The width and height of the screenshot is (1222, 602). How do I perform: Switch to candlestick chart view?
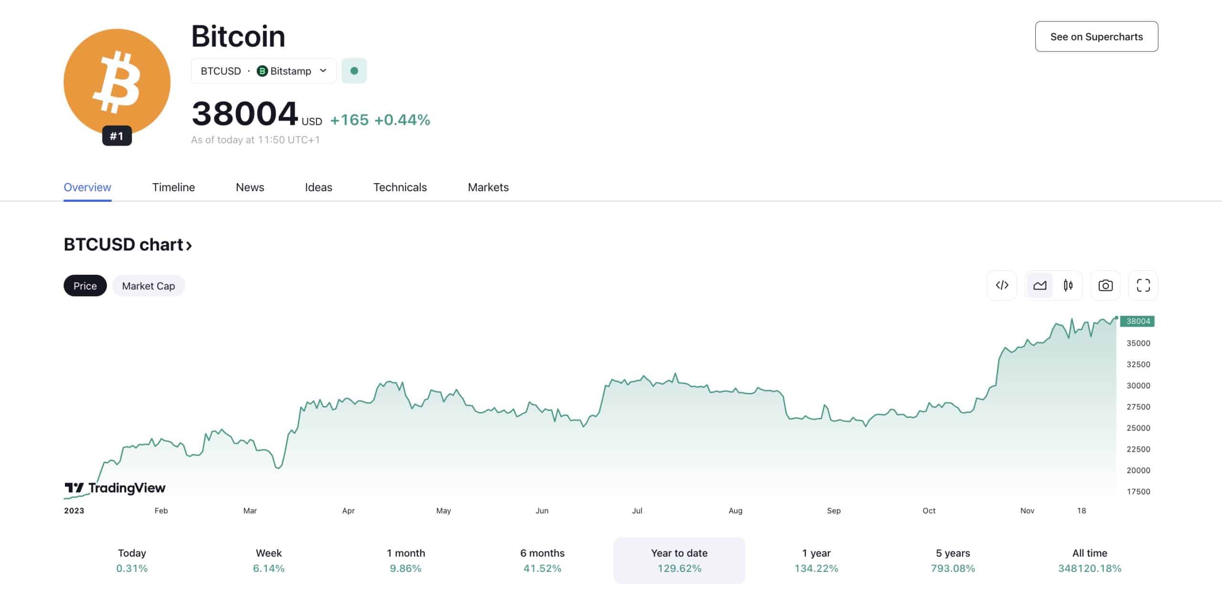coord(1068,285)
